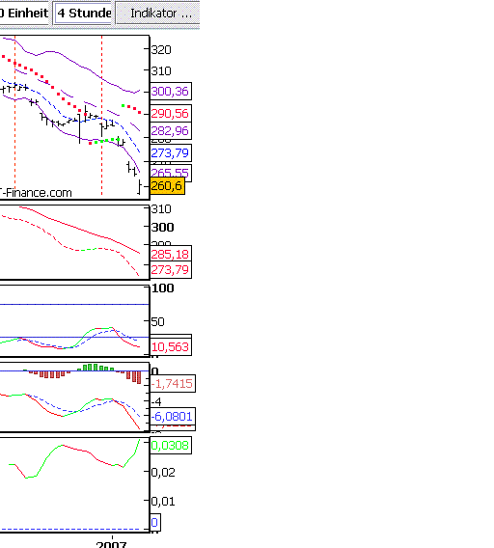Click the purple 282,96 value label
This screenshot has height=548, width=494.
coord(171,130)
